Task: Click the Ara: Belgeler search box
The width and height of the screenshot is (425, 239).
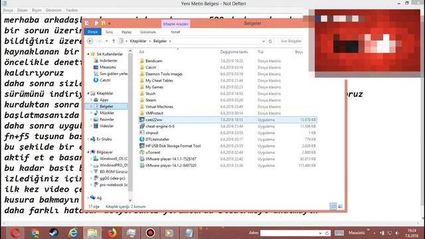Action: [291, 41]
